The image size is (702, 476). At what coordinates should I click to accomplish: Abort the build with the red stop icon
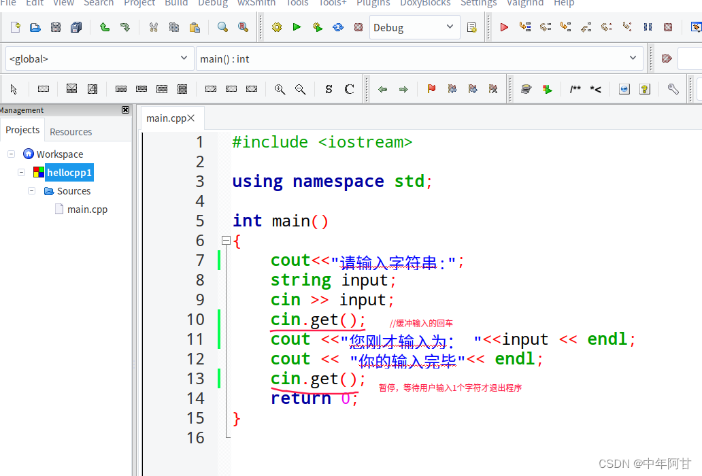(358, 27)
